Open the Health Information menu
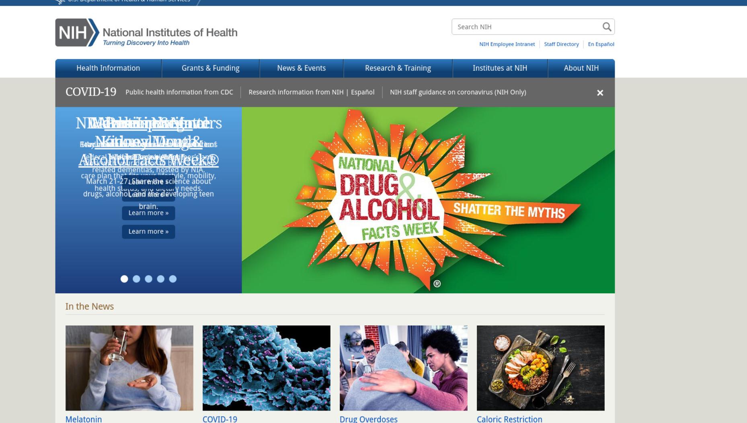747x423 pixels. tap(108, 68)
